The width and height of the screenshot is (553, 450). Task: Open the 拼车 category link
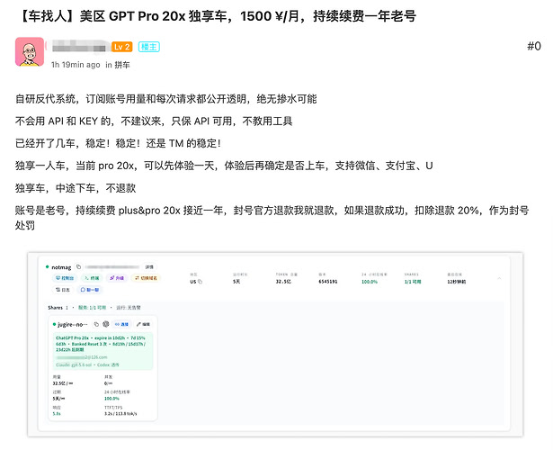(x=122, y=65)
